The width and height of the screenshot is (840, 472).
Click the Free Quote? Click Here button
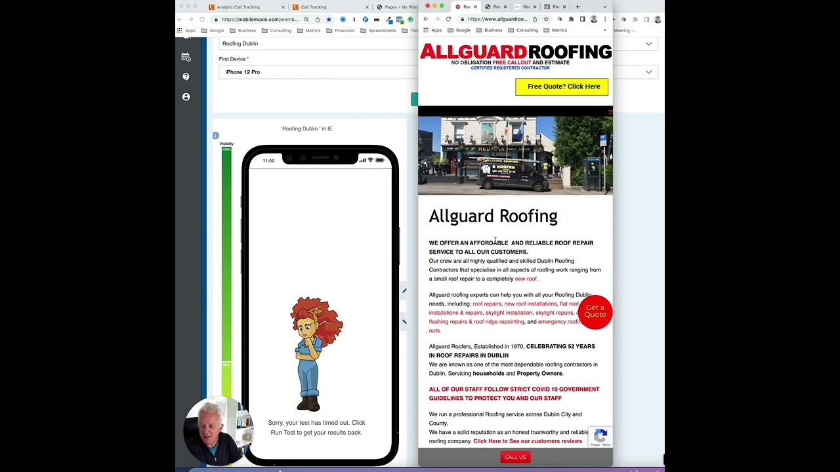click(562, 87)
